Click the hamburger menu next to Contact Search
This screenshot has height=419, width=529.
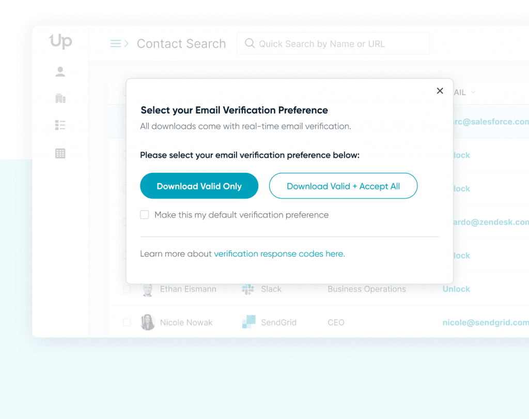[x=115, y=43]
